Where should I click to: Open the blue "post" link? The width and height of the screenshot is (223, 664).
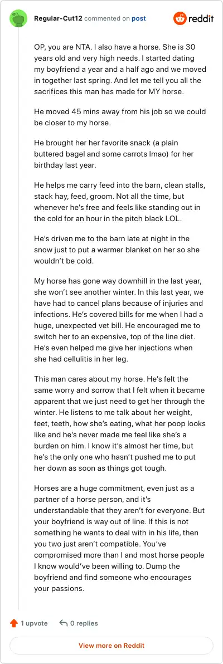click(x=139, y=18)
